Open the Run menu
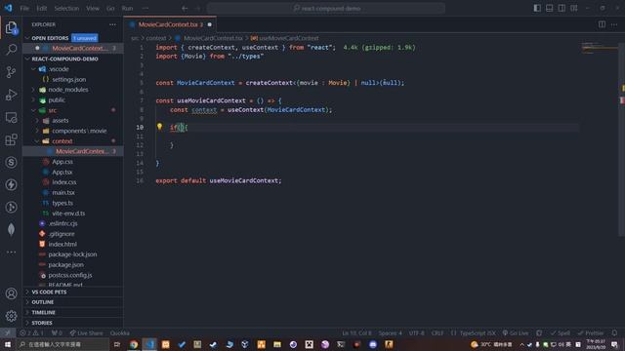The width and height of the screenshot is (625, 351). coord(127,8)
